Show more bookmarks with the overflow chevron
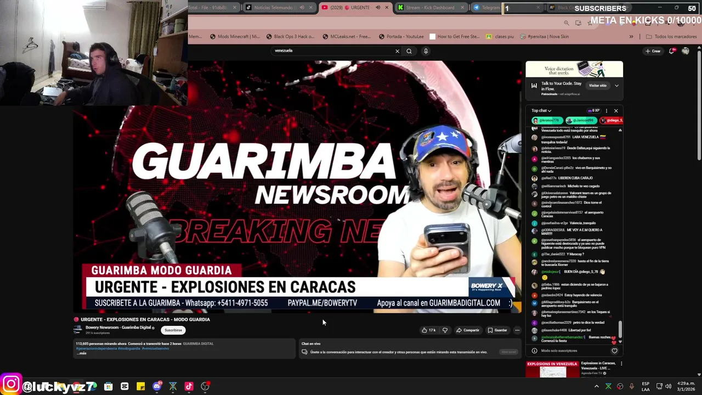Viewport: 702px width, 395px height. [631, 37]
